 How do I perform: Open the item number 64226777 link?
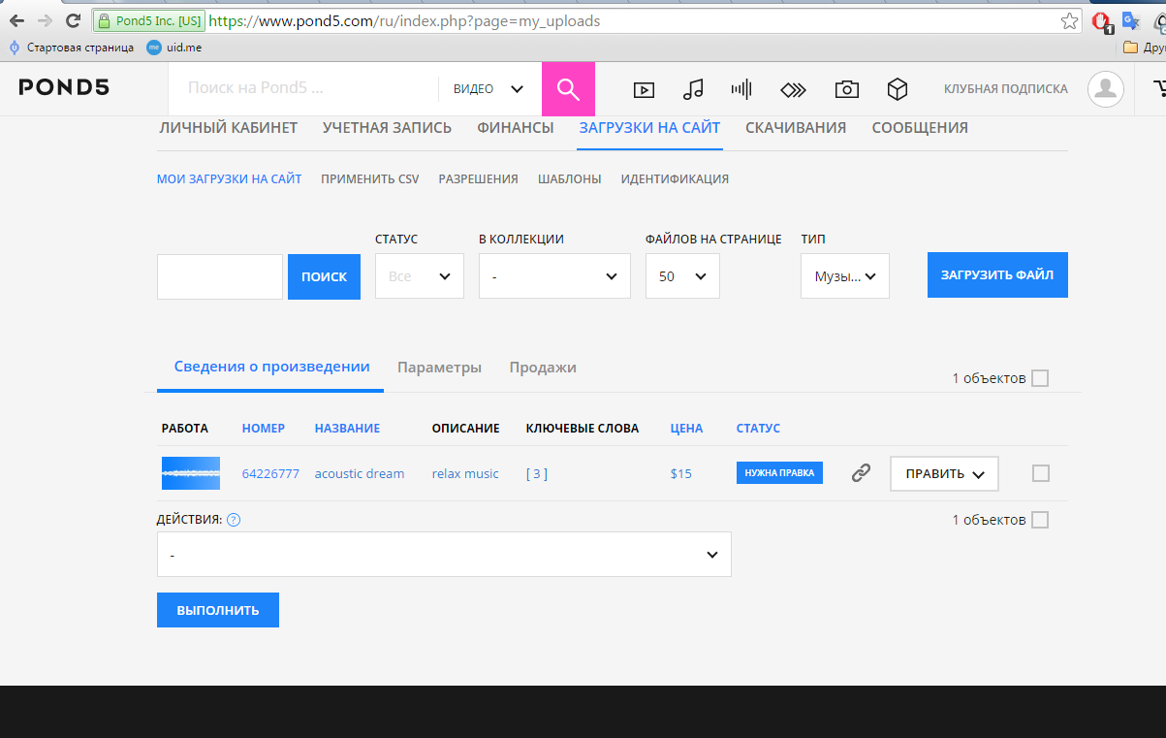pos(270,473)
